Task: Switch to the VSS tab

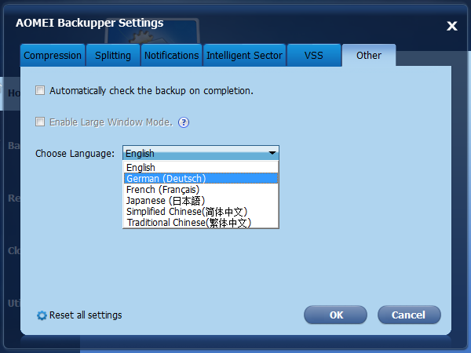Action: [x=314, y=55]
